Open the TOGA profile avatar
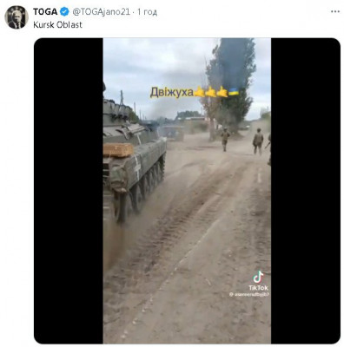Viewport: 344px width, 347px height. click(x=17, y=17)
